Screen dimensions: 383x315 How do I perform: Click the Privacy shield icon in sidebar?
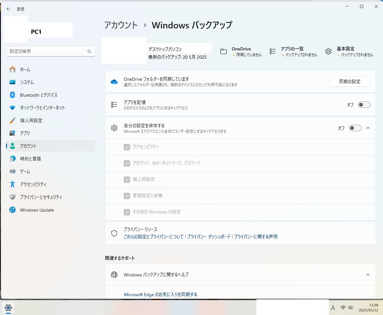point(12,197)
